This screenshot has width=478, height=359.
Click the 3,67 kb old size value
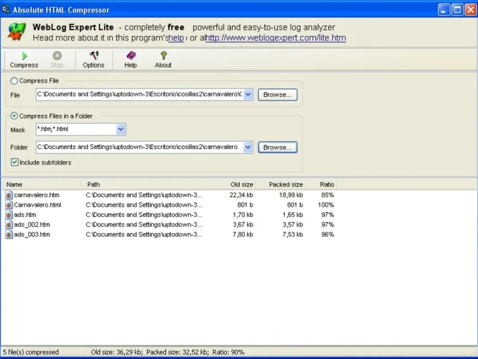(x=243, y=225)
